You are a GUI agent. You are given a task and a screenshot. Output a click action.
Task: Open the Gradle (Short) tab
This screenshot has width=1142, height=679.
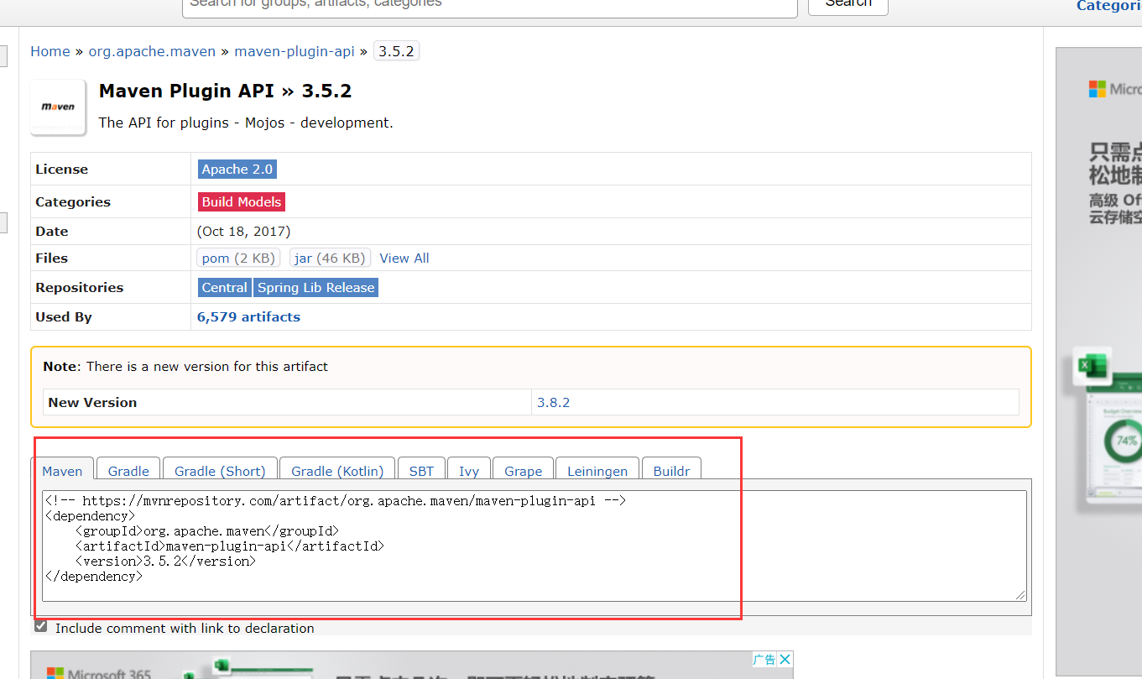pyautogui.click(x=220, y=471)
